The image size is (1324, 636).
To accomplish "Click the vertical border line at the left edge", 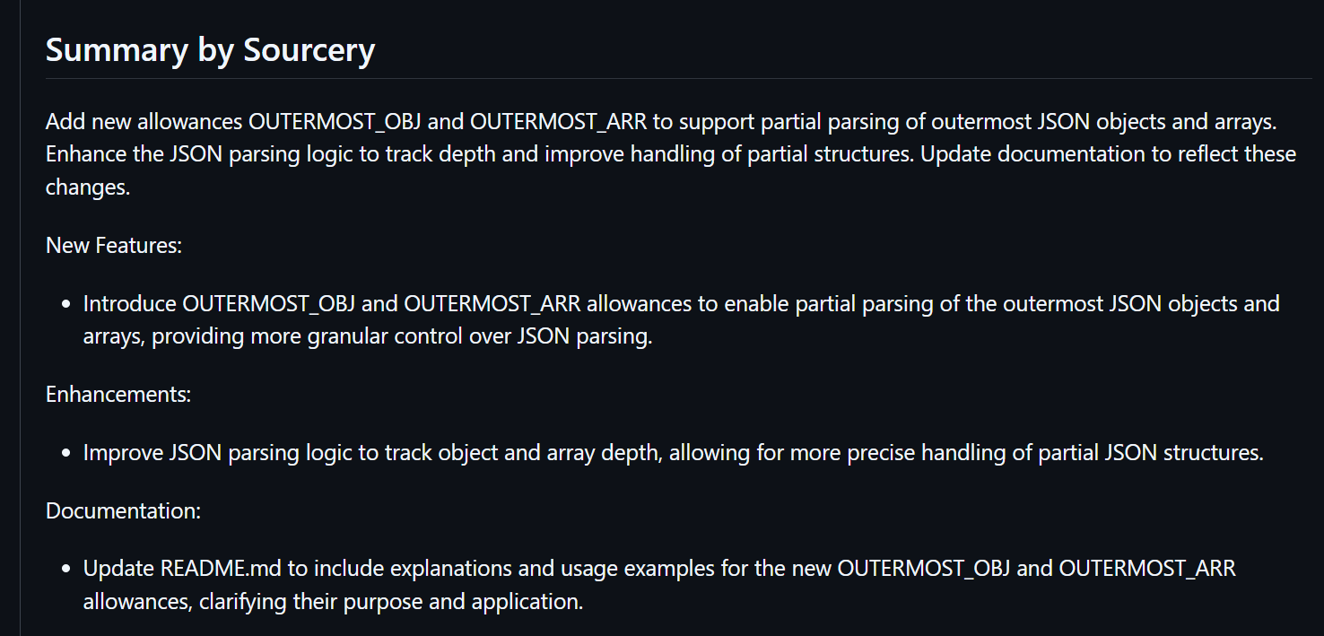I will pyautogui.click(x=20, y=318).
